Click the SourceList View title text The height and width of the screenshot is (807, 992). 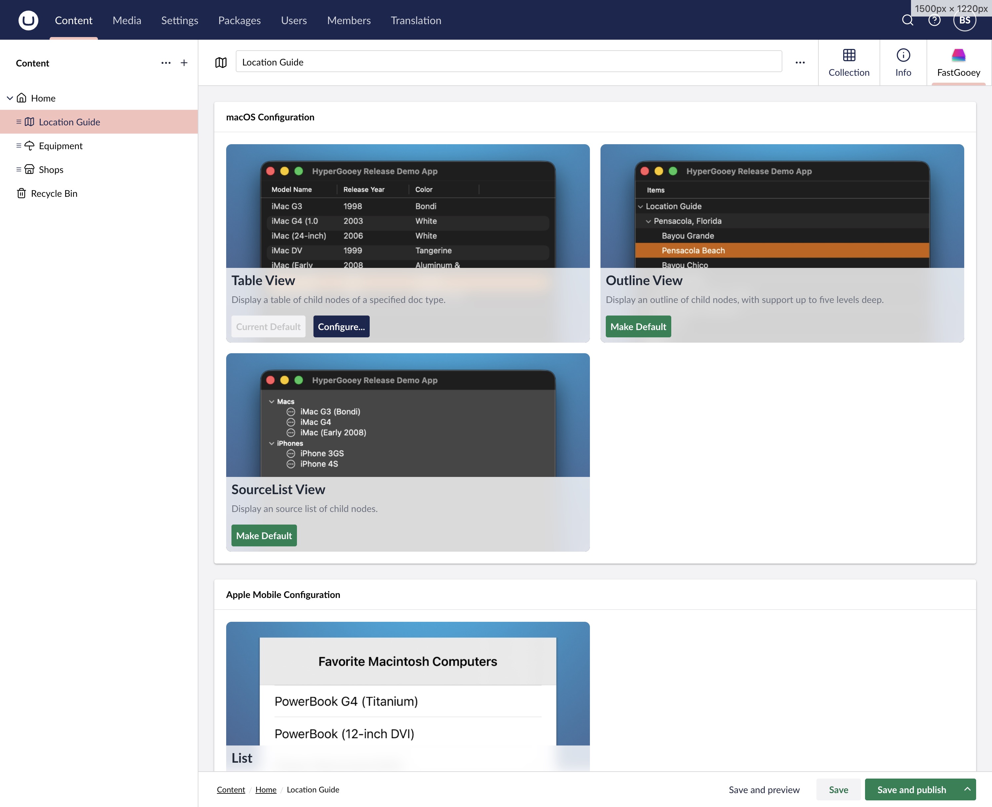coord(278,489)
